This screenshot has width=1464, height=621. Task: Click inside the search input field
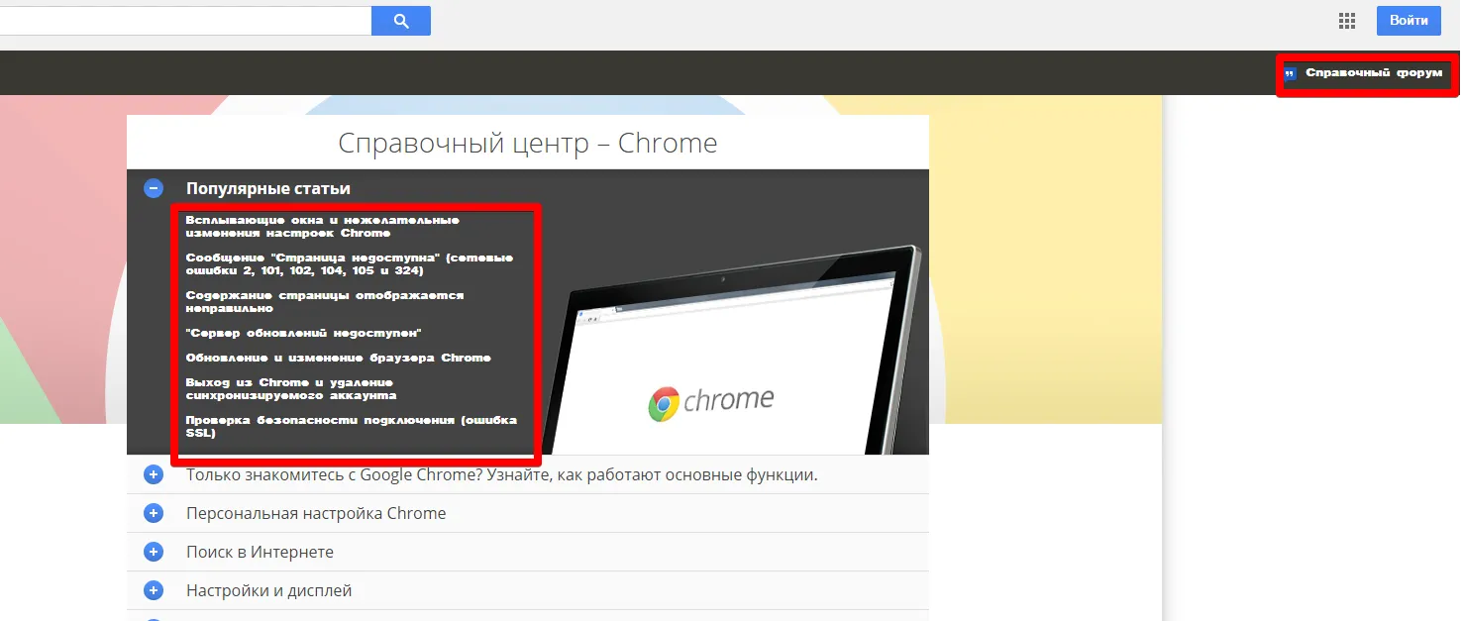click(185, 21)
